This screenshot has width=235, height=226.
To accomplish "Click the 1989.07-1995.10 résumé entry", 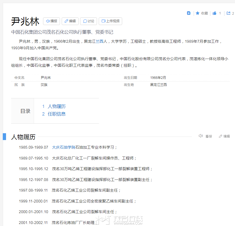I will (78, 158).
